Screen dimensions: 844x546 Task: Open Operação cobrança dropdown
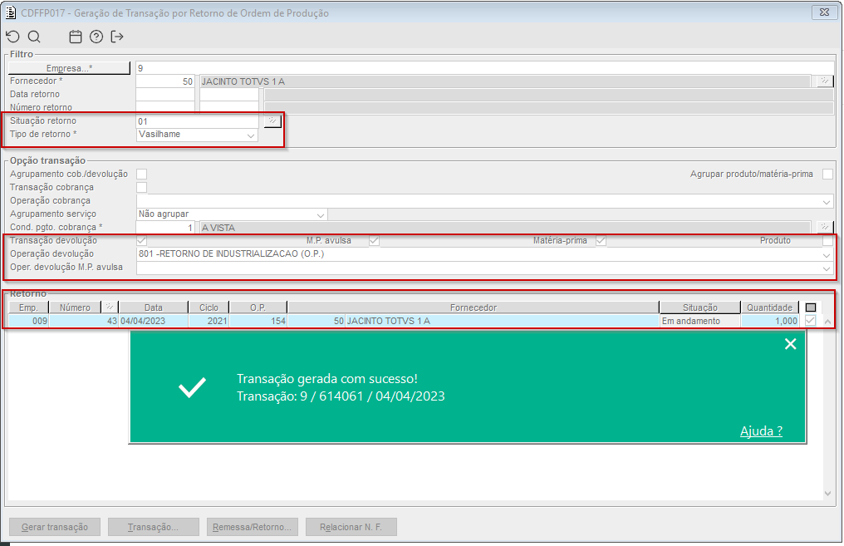click(484, 201)
